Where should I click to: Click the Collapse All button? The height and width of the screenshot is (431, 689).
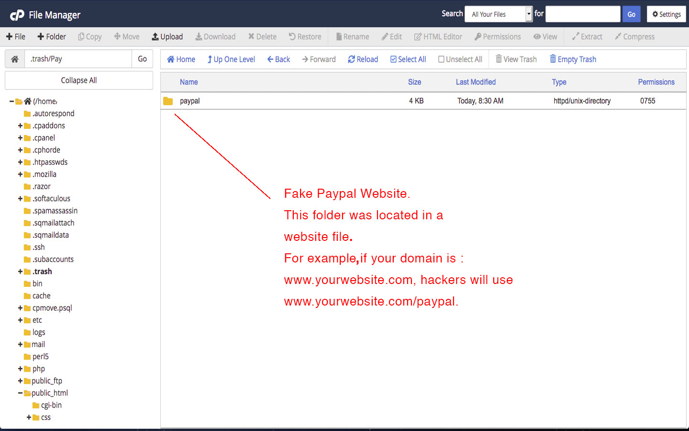coord(79,80)
